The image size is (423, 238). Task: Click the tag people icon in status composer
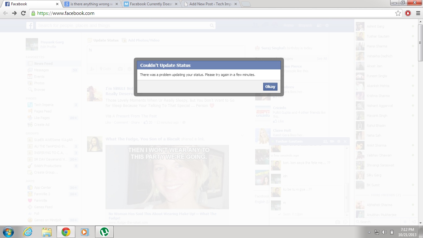pos(92,69)
